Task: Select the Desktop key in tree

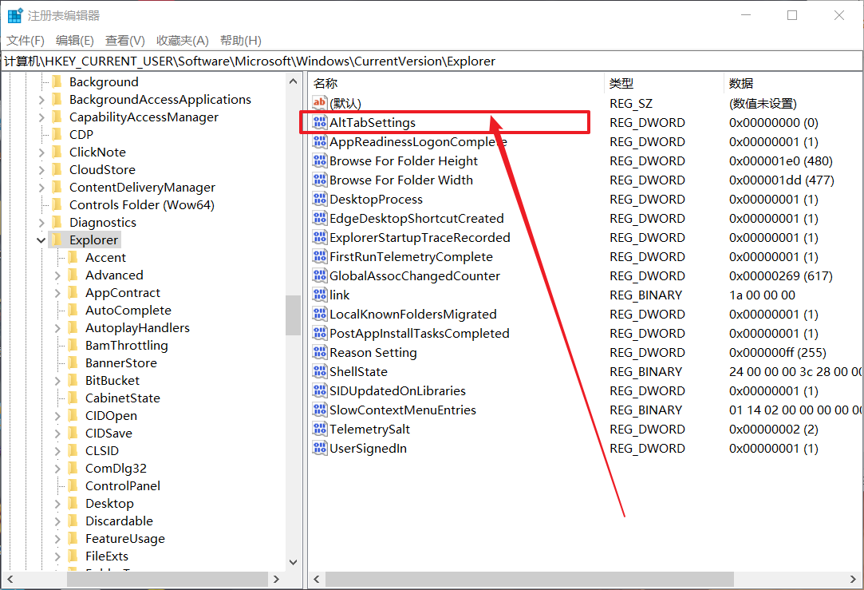Action: (109, 504)
